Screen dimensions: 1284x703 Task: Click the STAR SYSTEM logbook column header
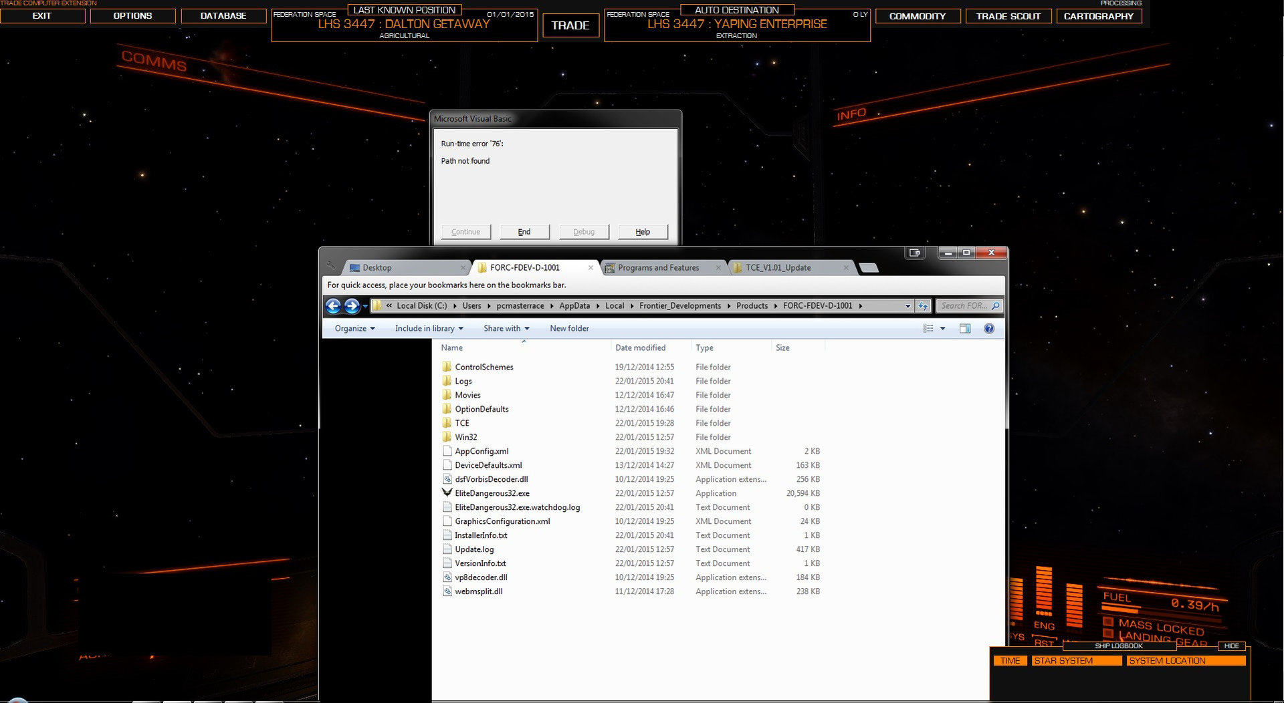pos(1077,661)
